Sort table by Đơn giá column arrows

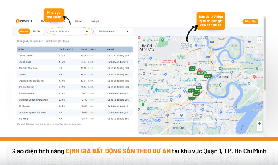tap(96, 49)
